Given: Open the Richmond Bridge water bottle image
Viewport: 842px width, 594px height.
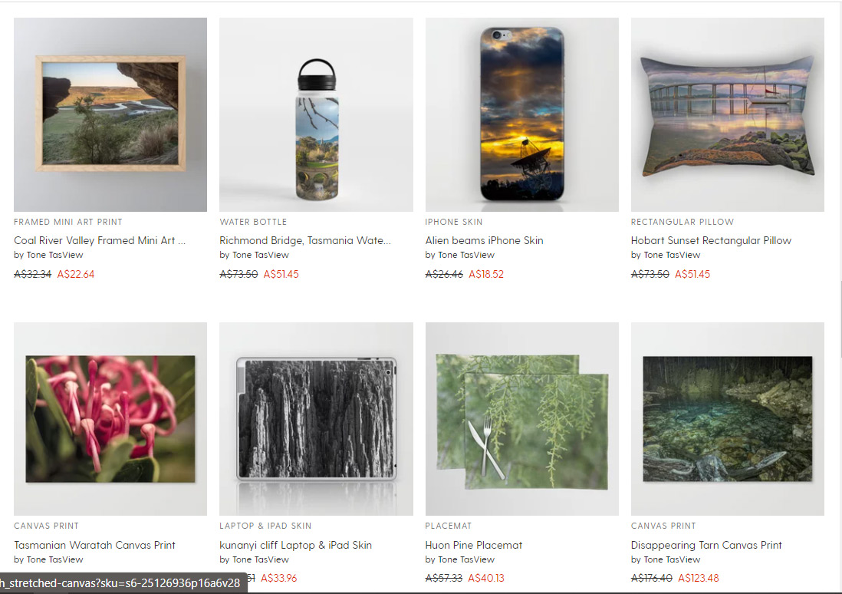Looking at the screenshot, I should [x=316, y=114].
